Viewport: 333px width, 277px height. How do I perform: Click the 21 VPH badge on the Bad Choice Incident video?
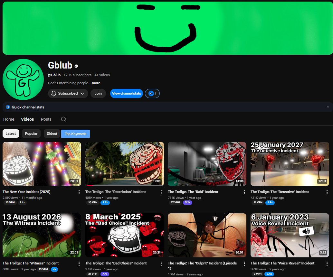93,274
